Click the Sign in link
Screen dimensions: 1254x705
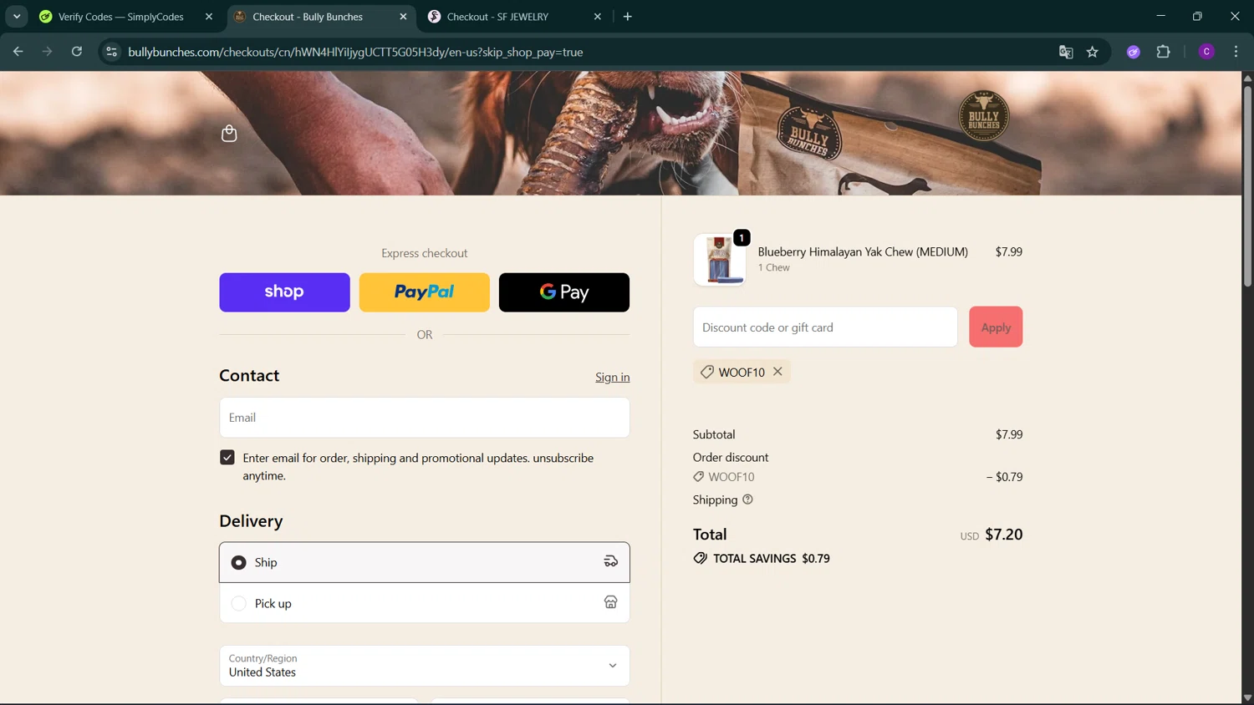(612, 378)
